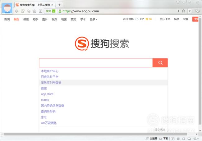Screen dimensions: 202x141
Task: Click the trash bin icon in status bar
Action: 178,139
